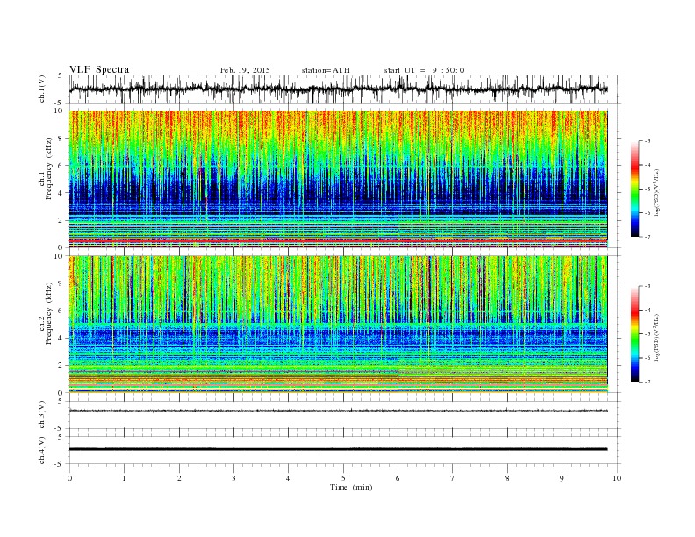This screenshot has height=537, width=695.
Task: Click the 'VLF Spectra' title text
Action: coord(99,69)
